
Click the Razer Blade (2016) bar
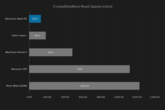tap(84, 86)
